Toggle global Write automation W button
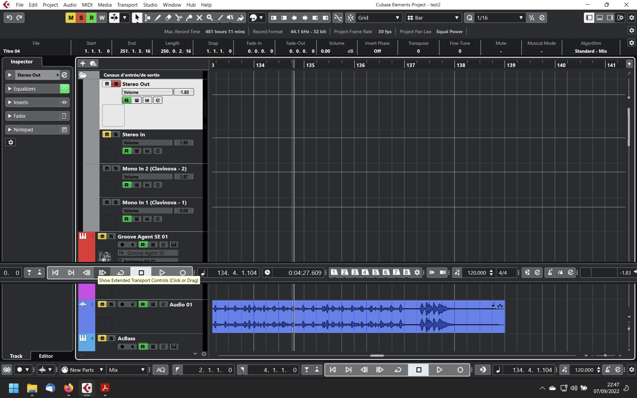The height and width of the screenshot is (398, 637). (102, 18)
